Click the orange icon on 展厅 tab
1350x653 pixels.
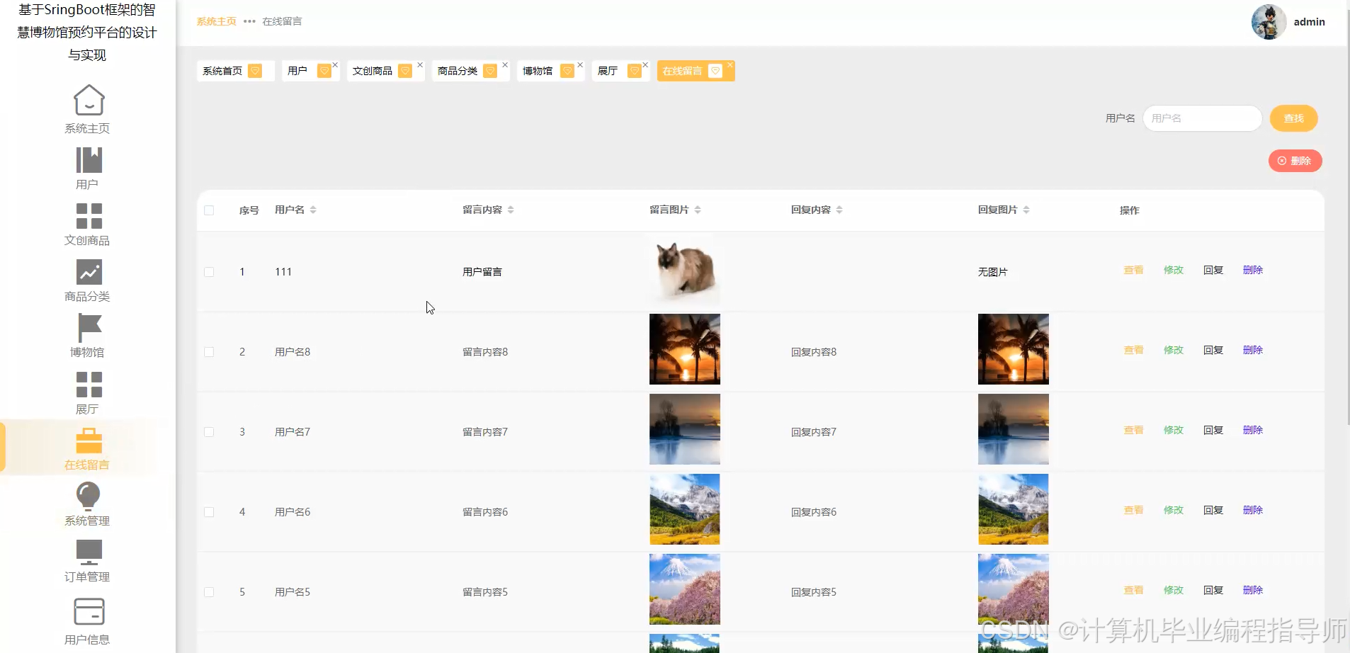[x=635, y=71]
